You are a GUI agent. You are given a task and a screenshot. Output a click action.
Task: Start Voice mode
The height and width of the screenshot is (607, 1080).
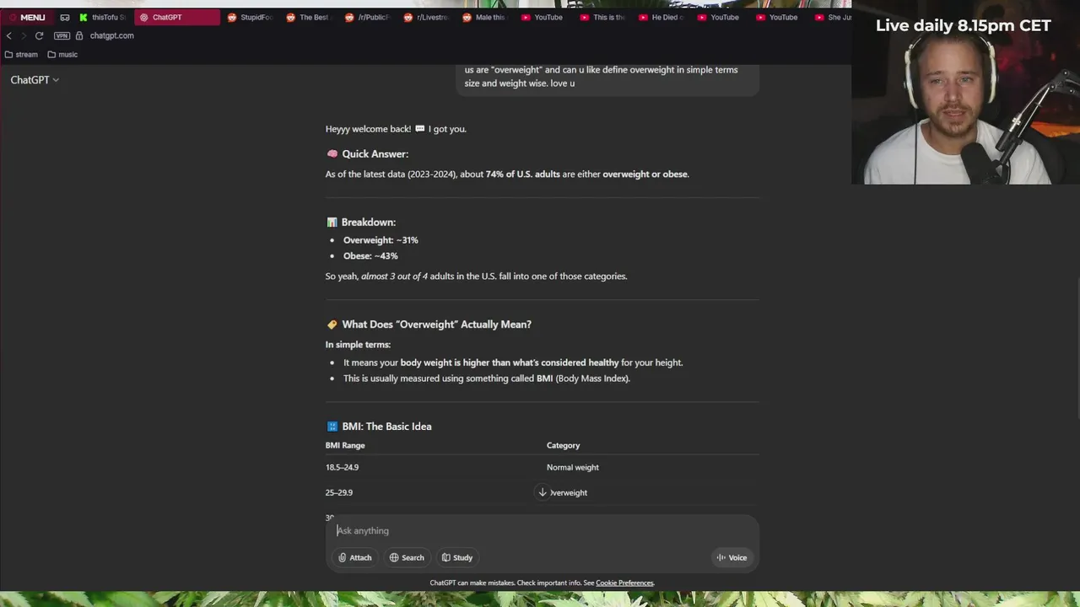tap(732, 557)
